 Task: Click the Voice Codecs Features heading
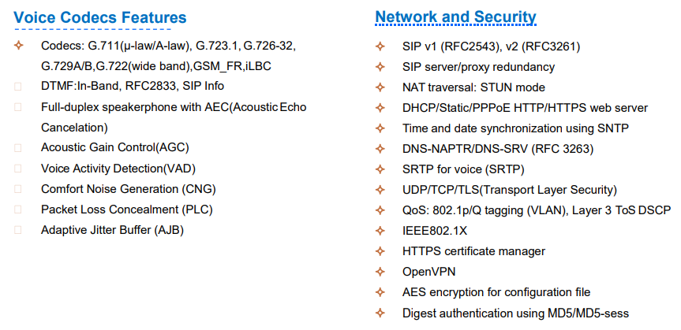pos(100,17)
